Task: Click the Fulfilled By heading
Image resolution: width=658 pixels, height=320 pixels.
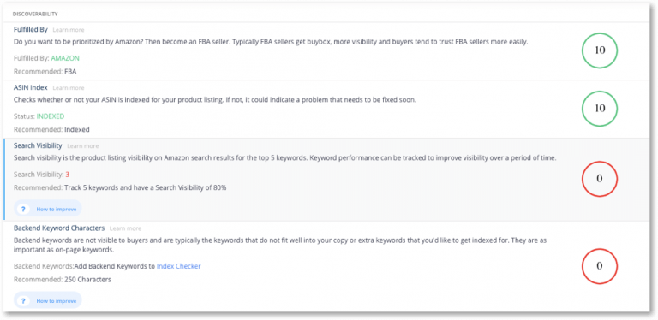Action: click(x=32, y=30)
